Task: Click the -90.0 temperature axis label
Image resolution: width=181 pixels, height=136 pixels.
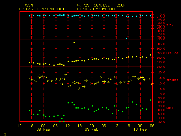Action: 161,39
